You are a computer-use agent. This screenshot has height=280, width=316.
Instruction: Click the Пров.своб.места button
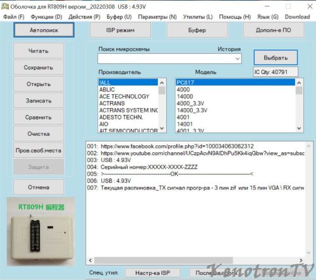[x=39, y=150]
